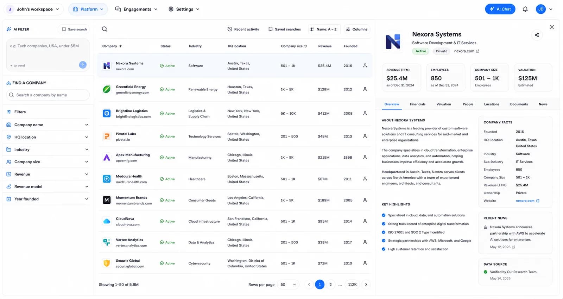The width and height of the screenshot is (563, 299).
Task: Click the Greenfield Energy leaf logo
Action: (107, 89)
